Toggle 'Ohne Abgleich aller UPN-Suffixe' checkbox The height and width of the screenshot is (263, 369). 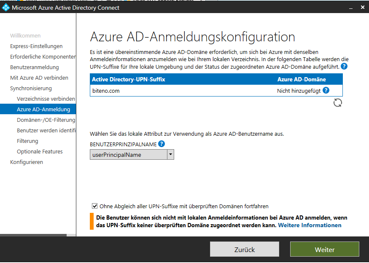[94, 206]
